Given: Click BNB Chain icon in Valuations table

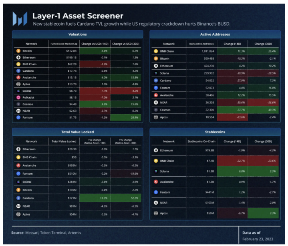Looking at the screenshot, I should [18, 64].
